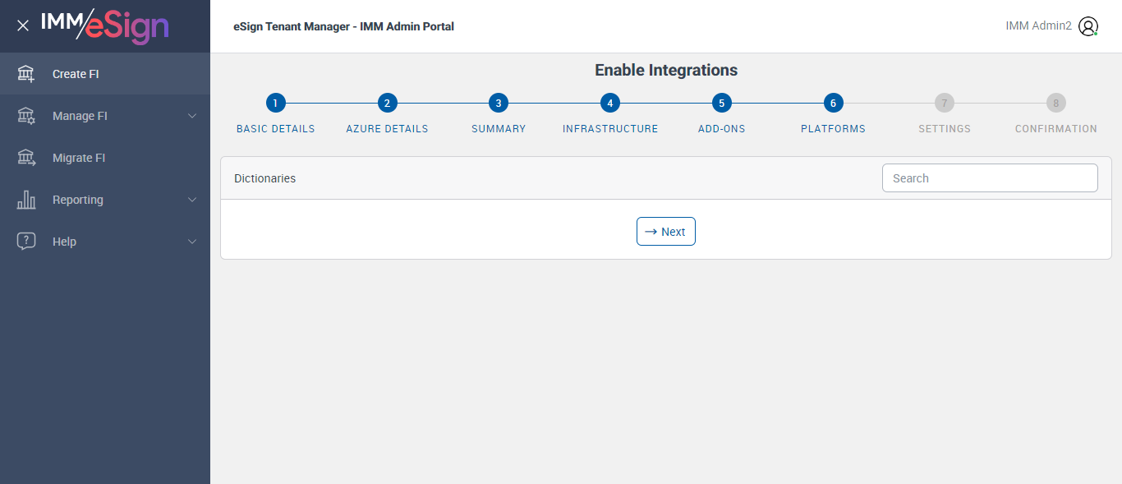Select the Migrate FI menu item

(79, 158)
